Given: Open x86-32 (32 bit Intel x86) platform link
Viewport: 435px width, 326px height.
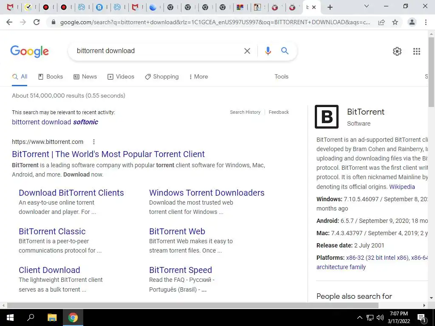Looking at the screenshot, I should coord(377,258).
